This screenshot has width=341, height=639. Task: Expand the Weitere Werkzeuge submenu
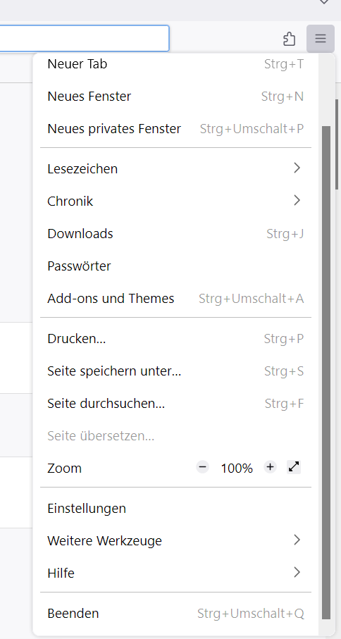click(x=175, y=540)
